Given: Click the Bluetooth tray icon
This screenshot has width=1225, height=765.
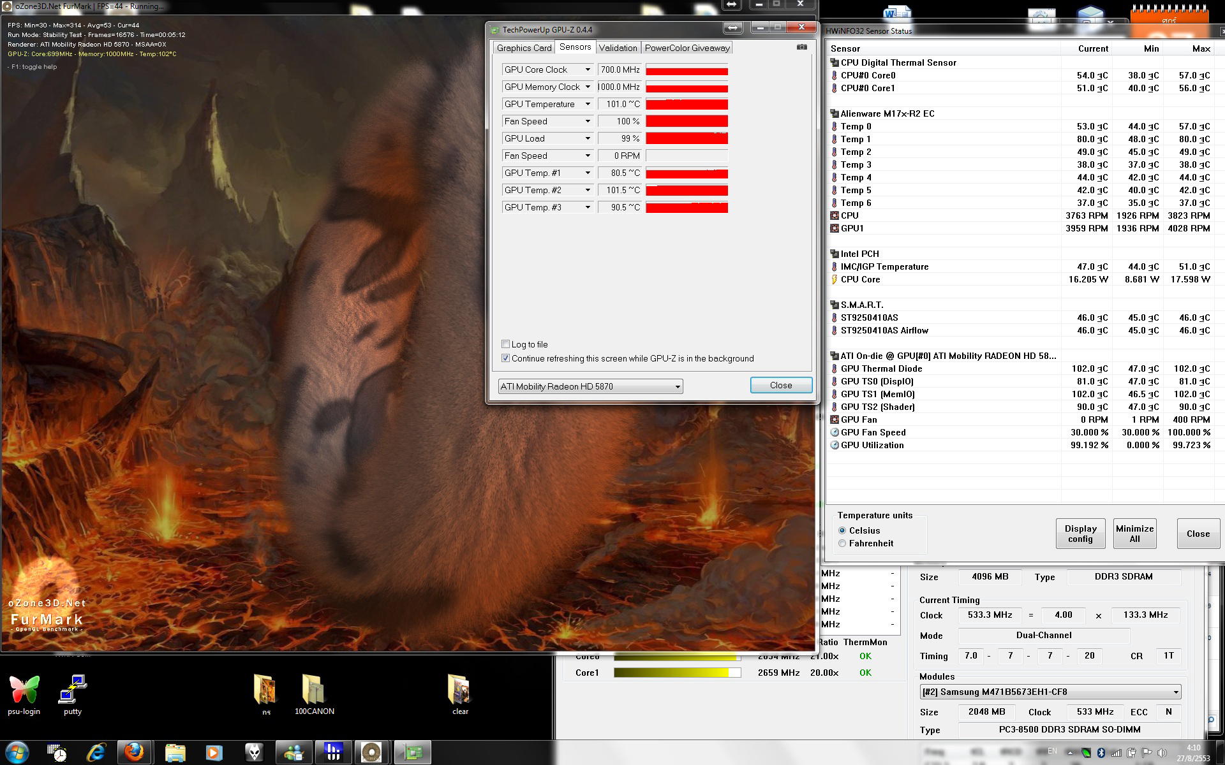Looking at the screenshot, I should (x=1101, y=753).
